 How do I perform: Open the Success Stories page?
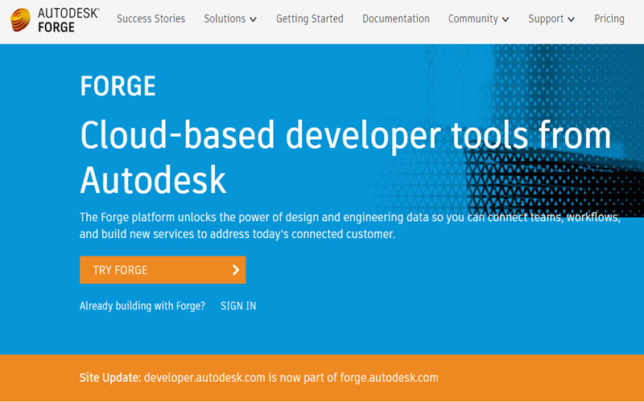click(151, 18)
